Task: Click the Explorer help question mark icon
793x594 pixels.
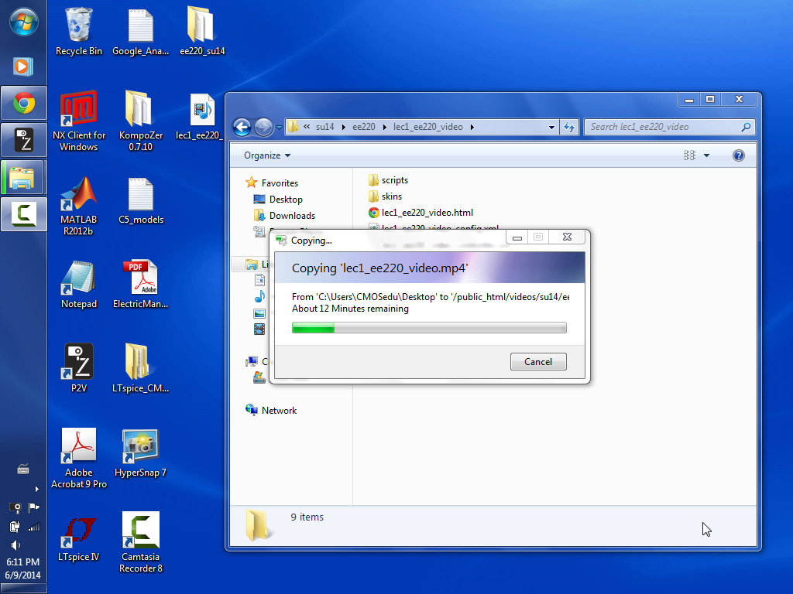Action: [x=738, y=155]
